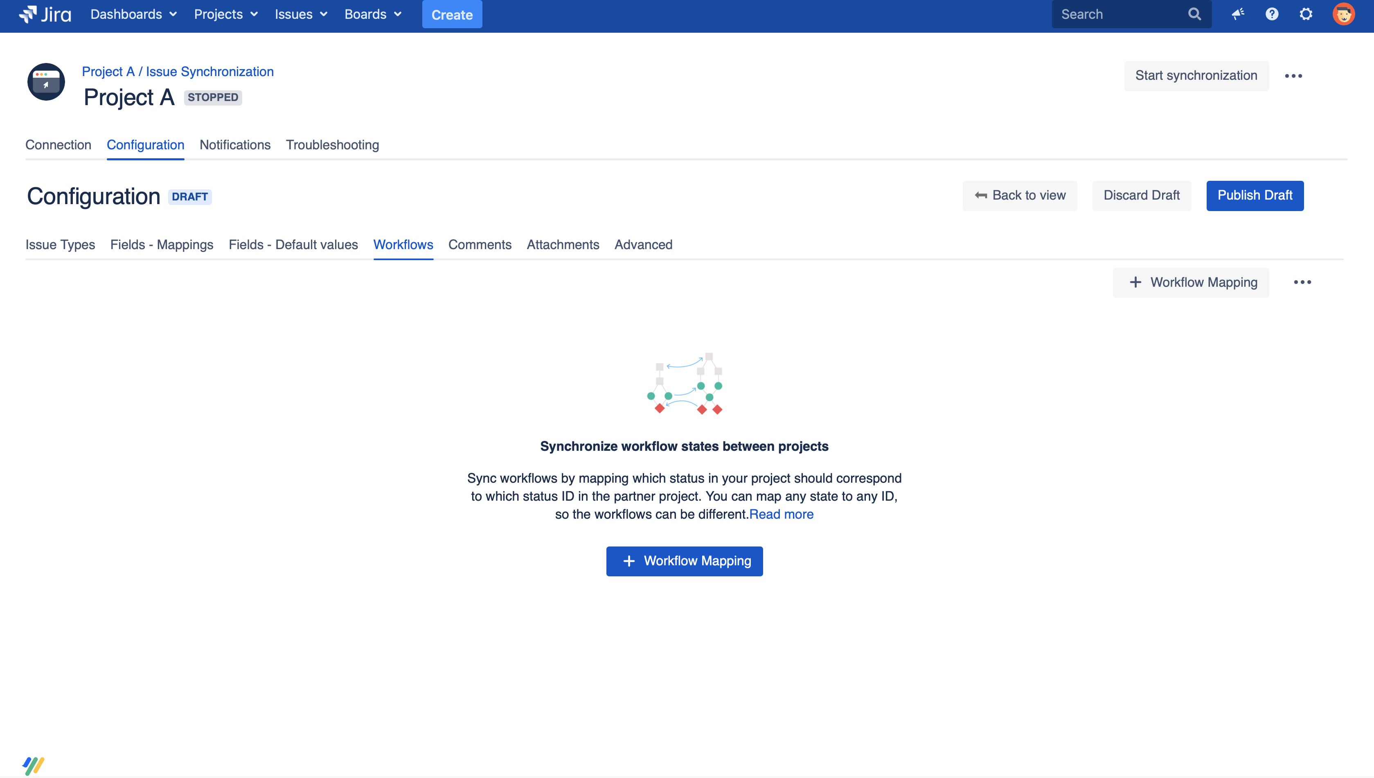Click Start synchronization
This screenshot has width=1374, height=778.
(x=1196, y=75)
